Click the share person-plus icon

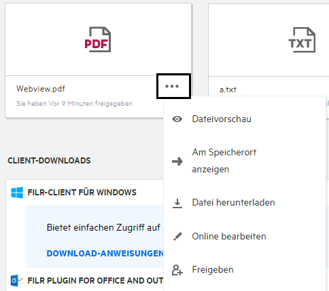(x=177, y=270)
